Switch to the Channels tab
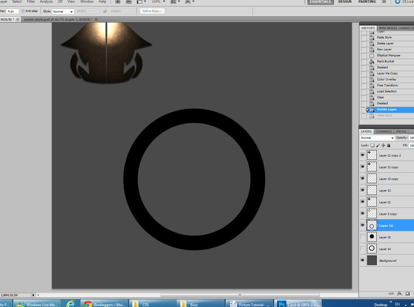This screenshot has width=414, height=307. click(384, 131)
